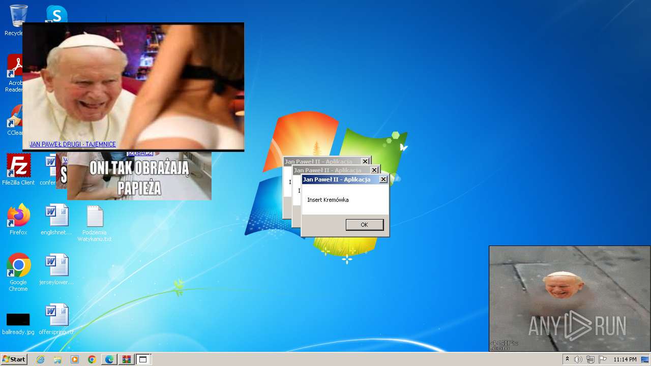651x366 pixels.
Task: Open the network status tray icon
Action: click(590, 359)
